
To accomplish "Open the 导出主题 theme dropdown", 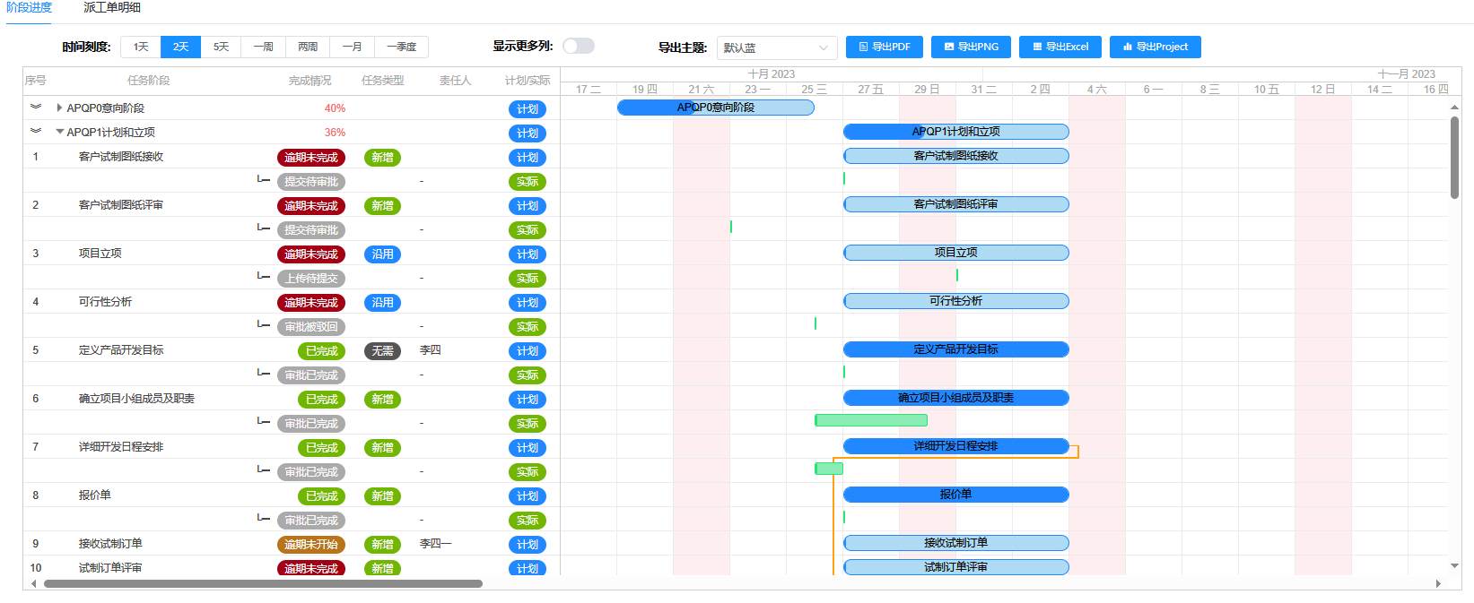I will [776, 47].
